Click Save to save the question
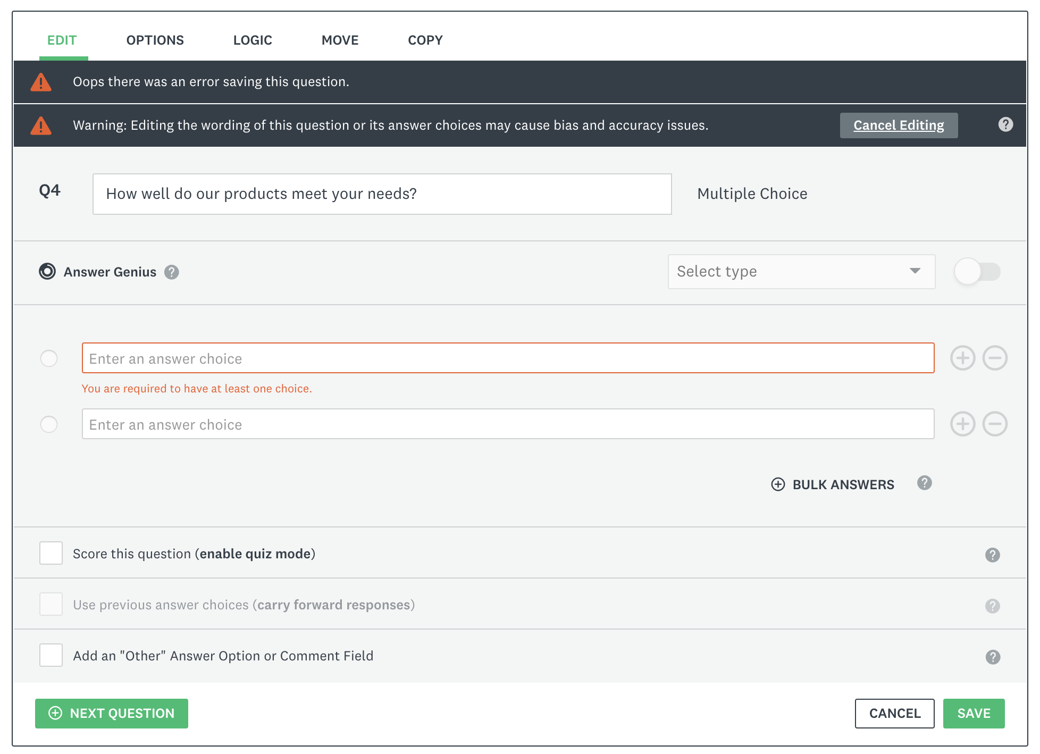The height and width of the screenshot is (754, 1040). click(x=974, y=713)
